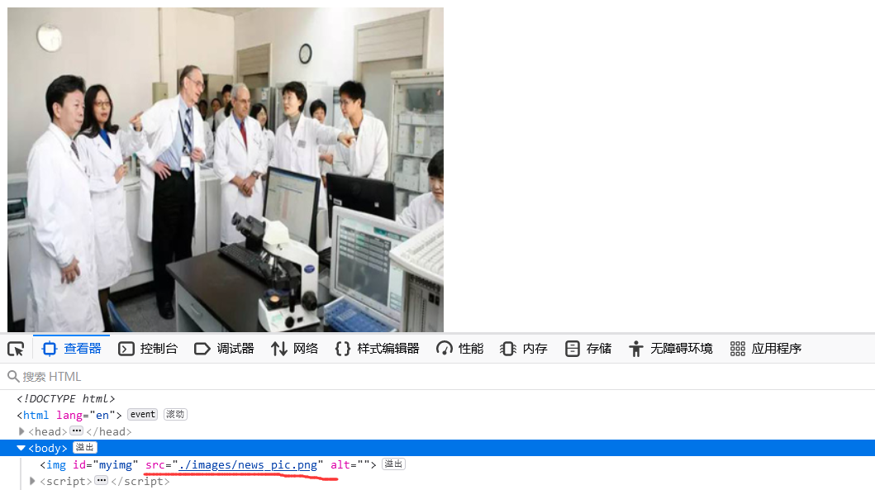Click the 滚动 badge on html
The height and width of the screenshot is (490, 875).
tap(175, 415)
